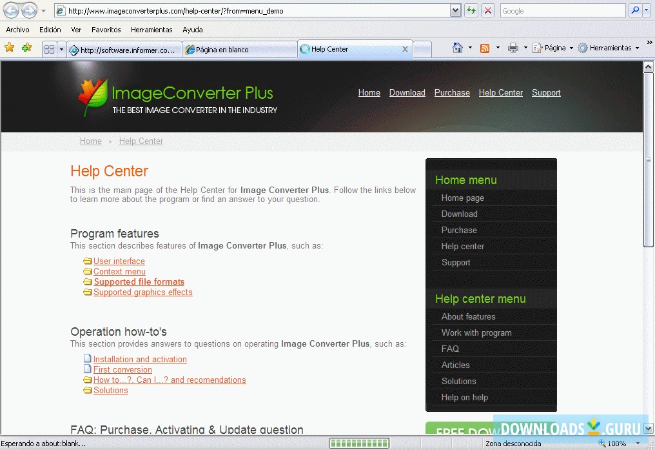
Task: Open the Archivo menu
Action: pyautogui.click(x=17, y=29)
